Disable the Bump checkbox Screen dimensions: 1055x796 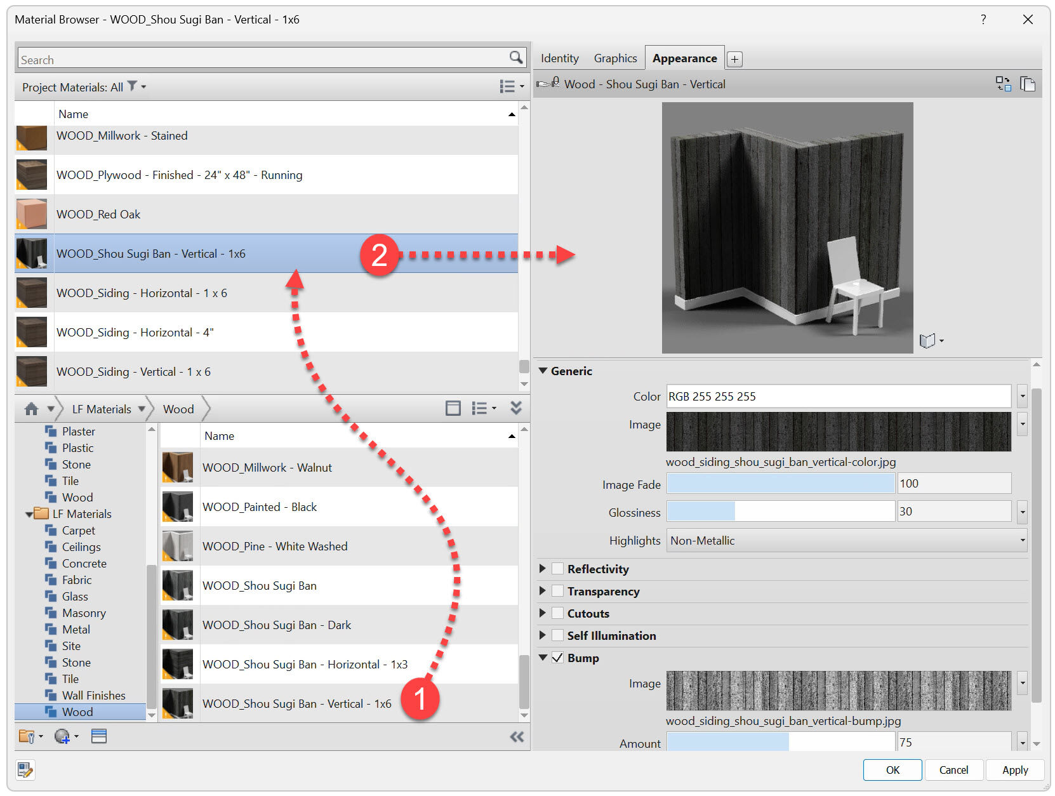pyautogui.click(x=557, y=658)
